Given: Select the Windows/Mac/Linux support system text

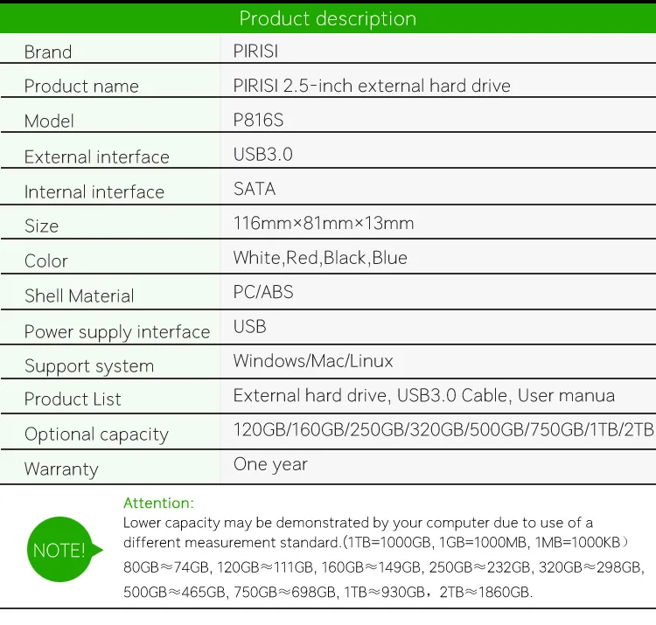Looking at the screenshot, I should pos(313,361).
